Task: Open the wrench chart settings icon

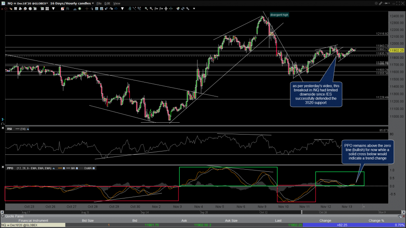Action: (188, 8)
